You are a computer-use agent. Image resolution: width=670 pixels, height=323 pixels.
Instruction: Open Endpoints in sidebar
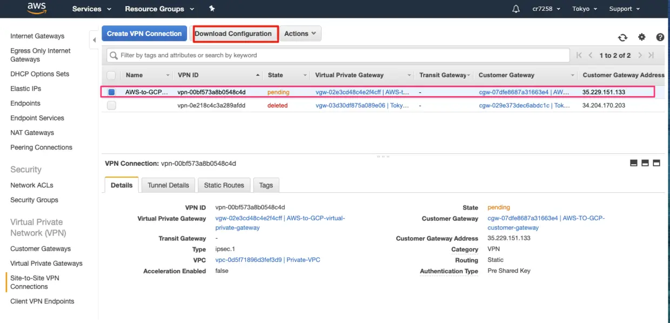(x=25, y=103)
